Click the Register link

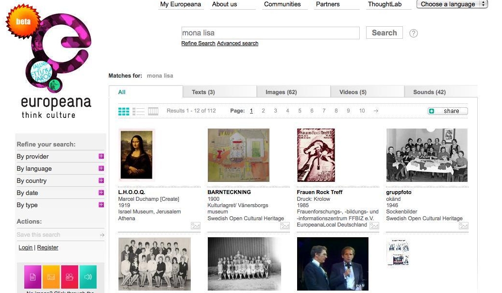48,247
